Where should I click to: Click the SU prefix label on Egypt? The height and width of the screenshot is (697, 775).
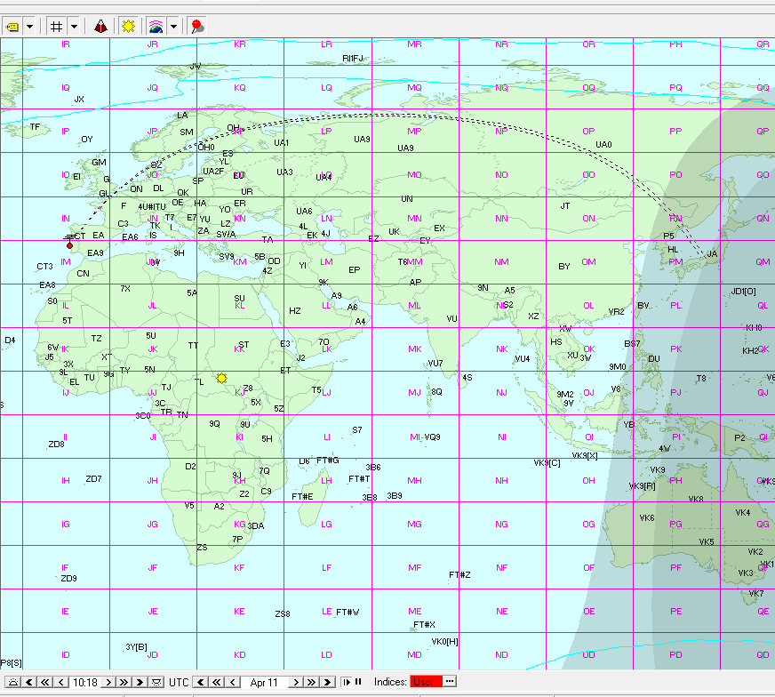(239, 298)
